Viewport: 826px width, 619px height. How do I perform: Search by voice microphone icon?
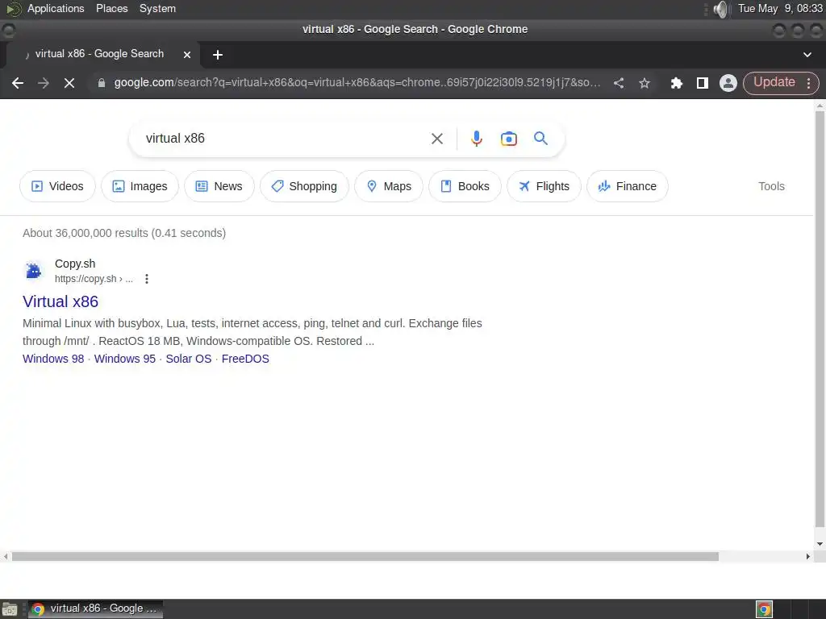tap(476, 139)
